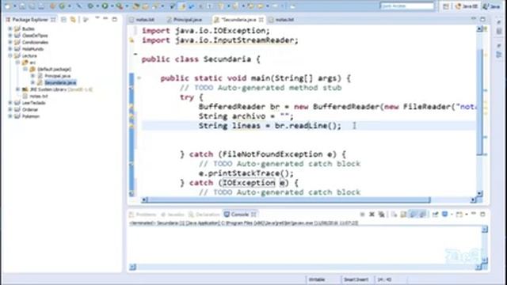
Task: Switch to last notas.txt editor tab
Action: coord(284,20)
